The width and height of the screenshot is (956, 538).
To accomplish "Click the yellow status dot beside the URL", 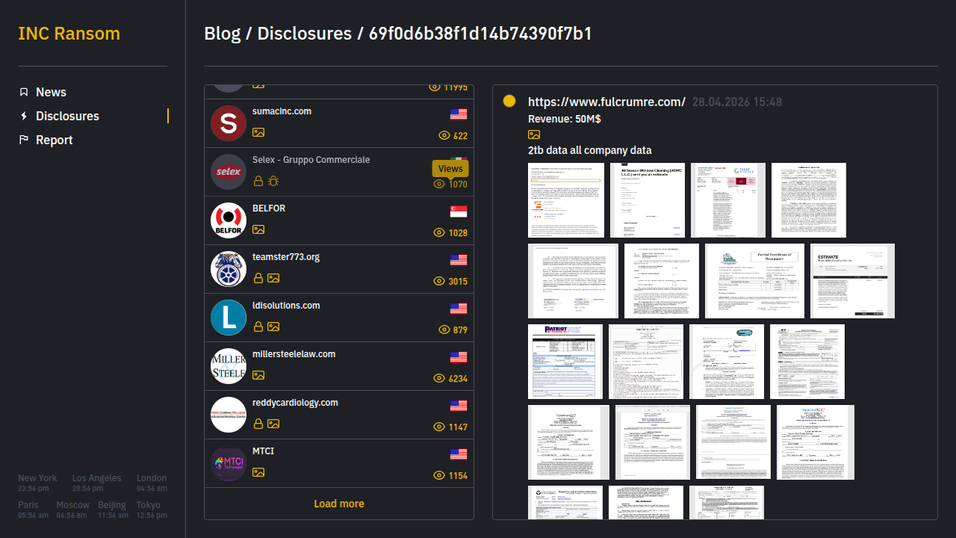I will coord(509,101).
